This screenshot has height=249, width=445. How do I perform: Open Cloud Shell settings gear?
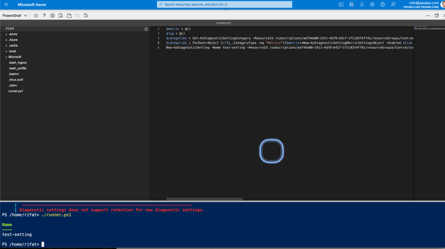53,16
